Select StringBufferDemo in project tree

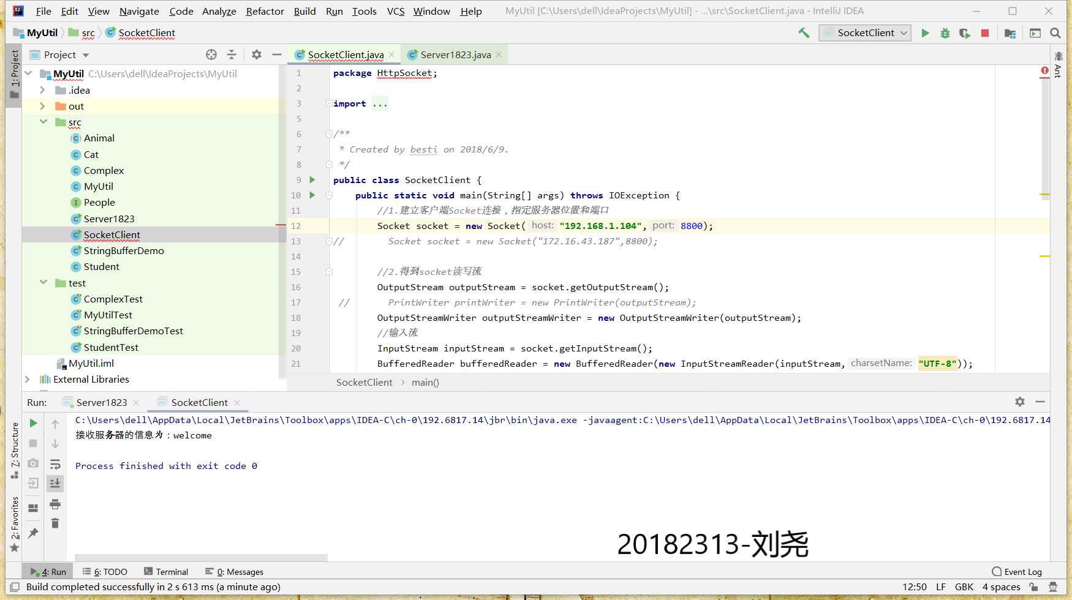click(x=124, y=251)
